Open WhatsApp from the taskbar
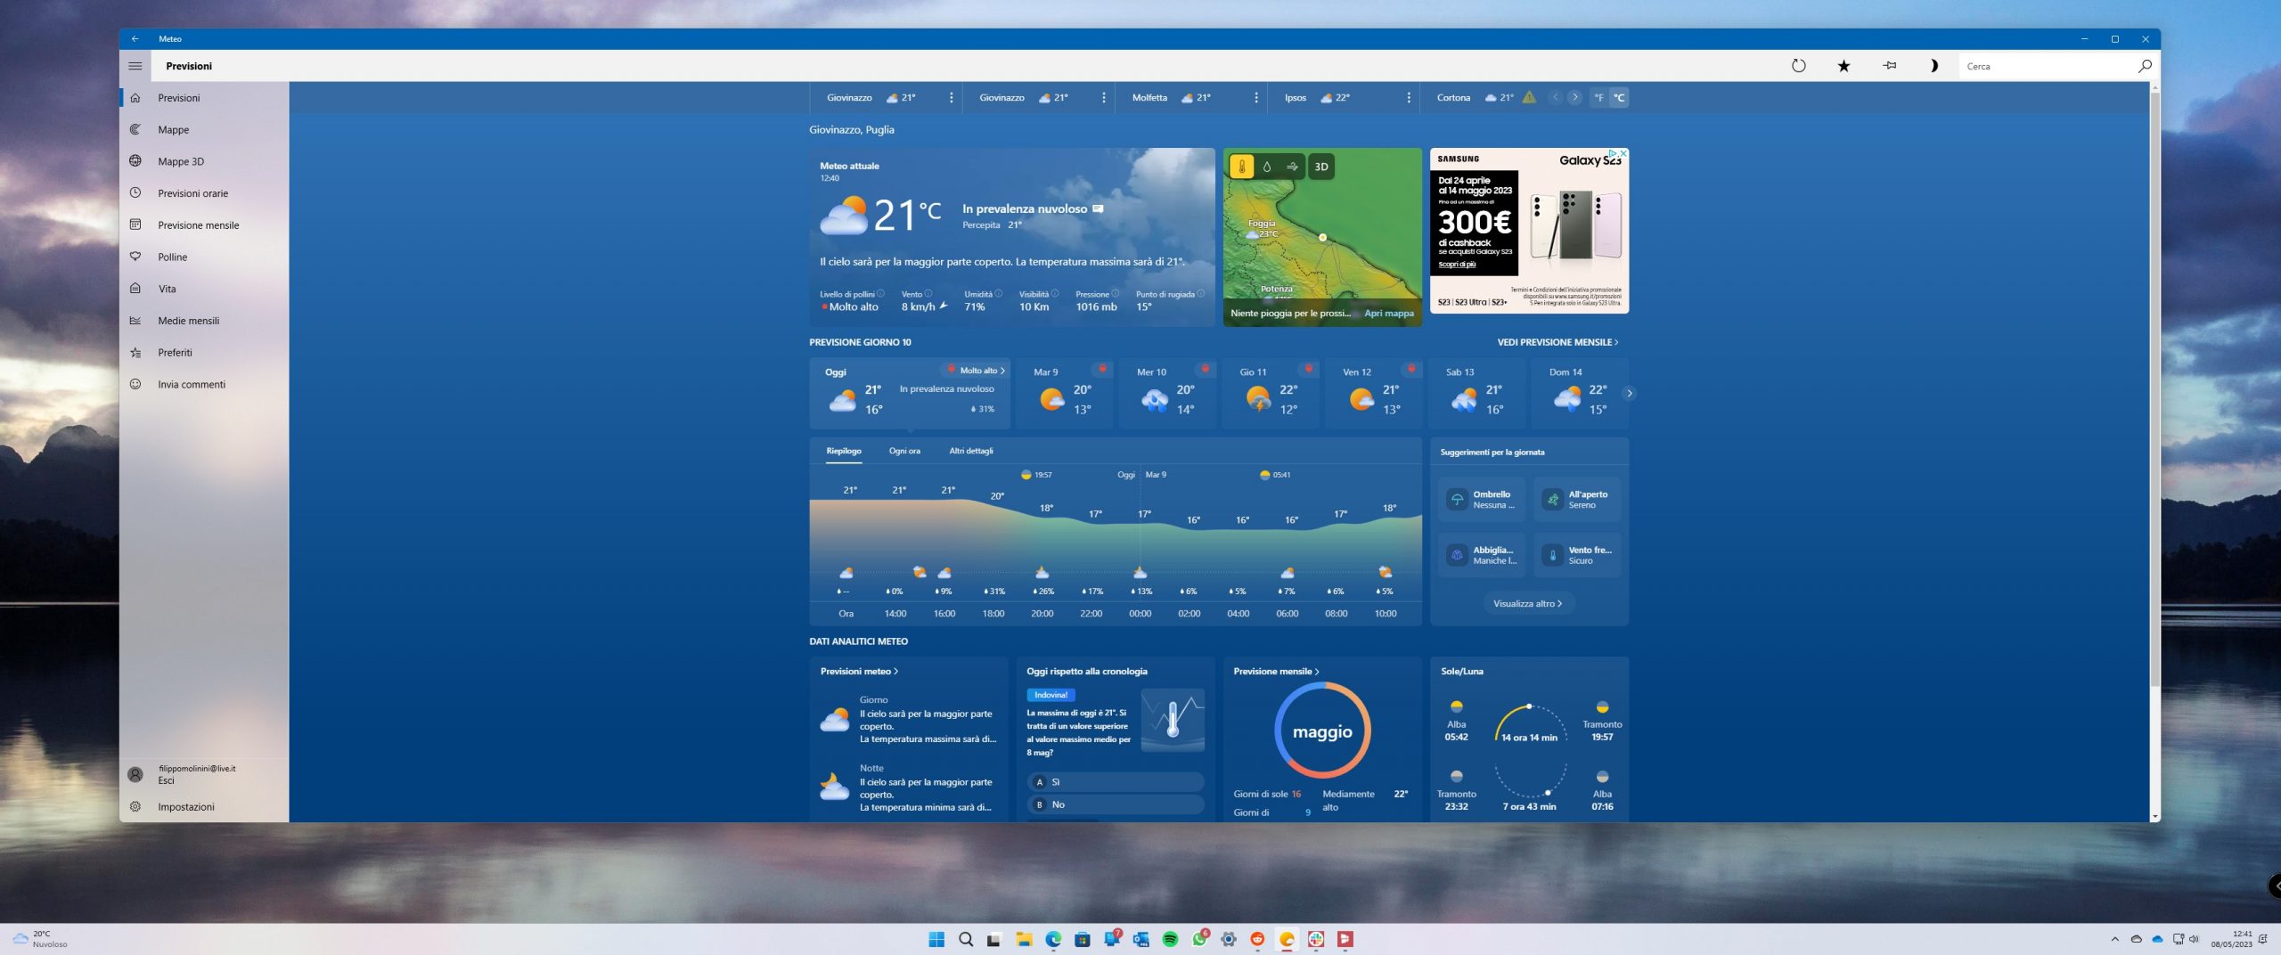Image resolution: width=2281 pixels, height=955 pixels. coord(1199,939)
